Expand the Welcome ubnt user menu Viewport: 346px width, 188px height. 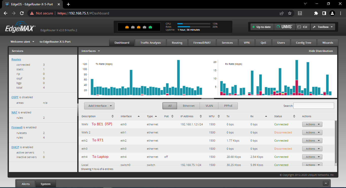pyautogui.click(x=22, y=41)
